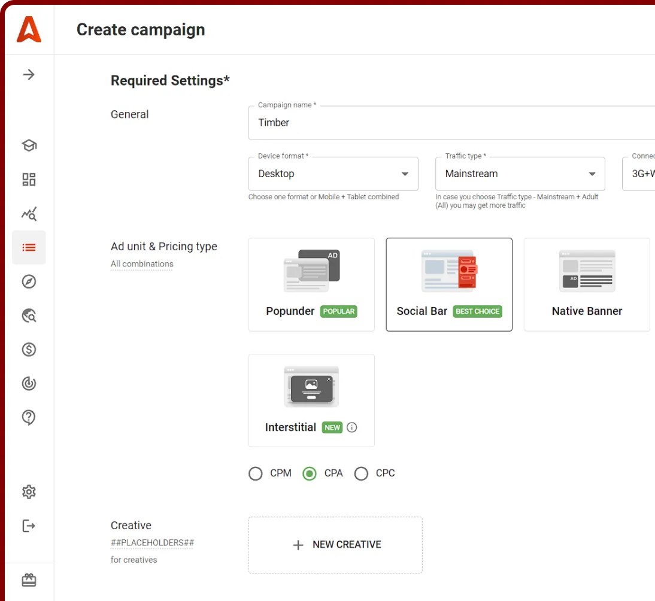Open the graduation cap academy icon
655x601 pixels.
tap(29, 145)
